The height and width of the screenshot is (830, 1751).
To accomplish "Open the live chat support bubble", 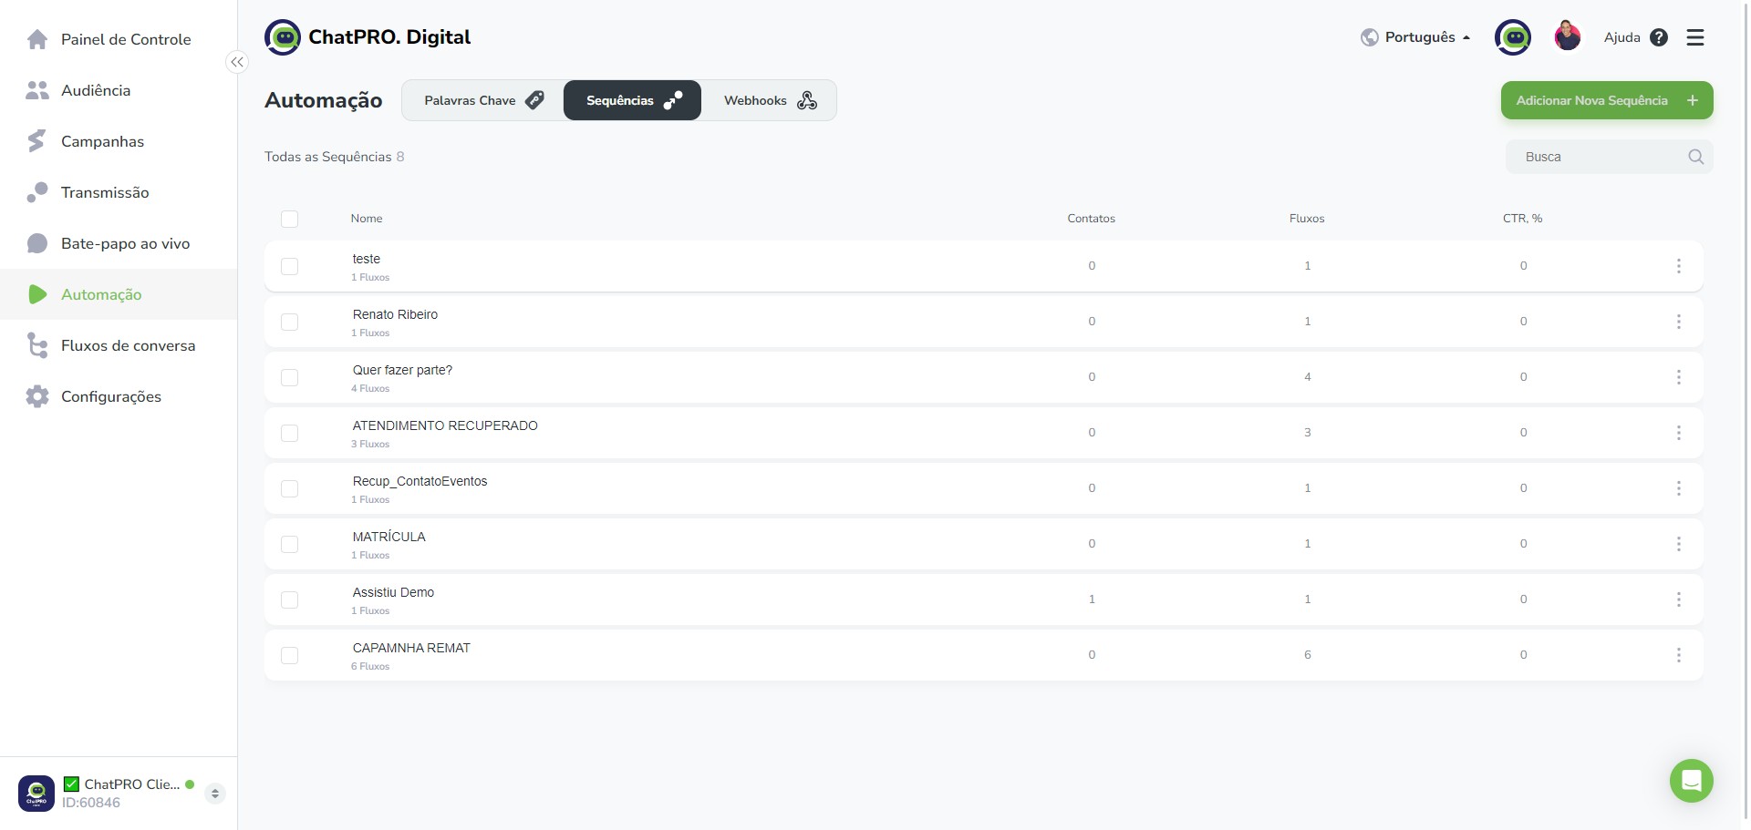I will pyautogui.click(x=1692, y=781).
